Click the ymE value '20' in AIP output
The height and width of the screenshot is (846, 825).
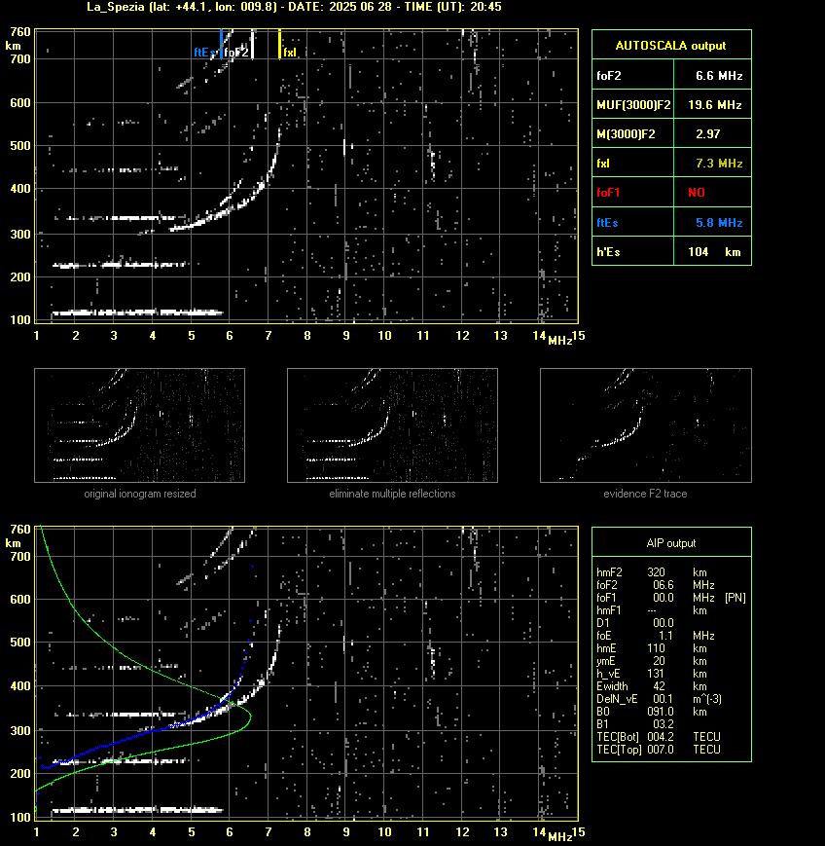coord(659,661)
